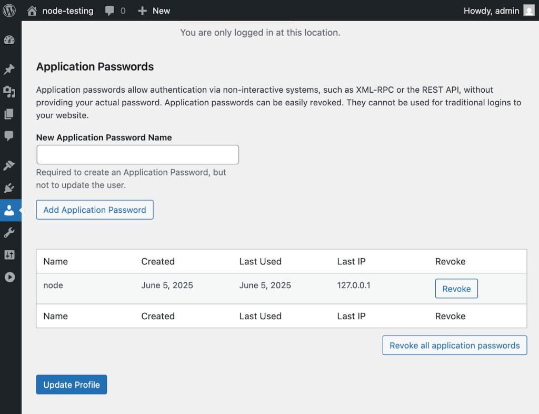Screen dimensions: 539x414
Task: Select the 127.0.0.1 Last IP cell
Action: click(354, 285)
